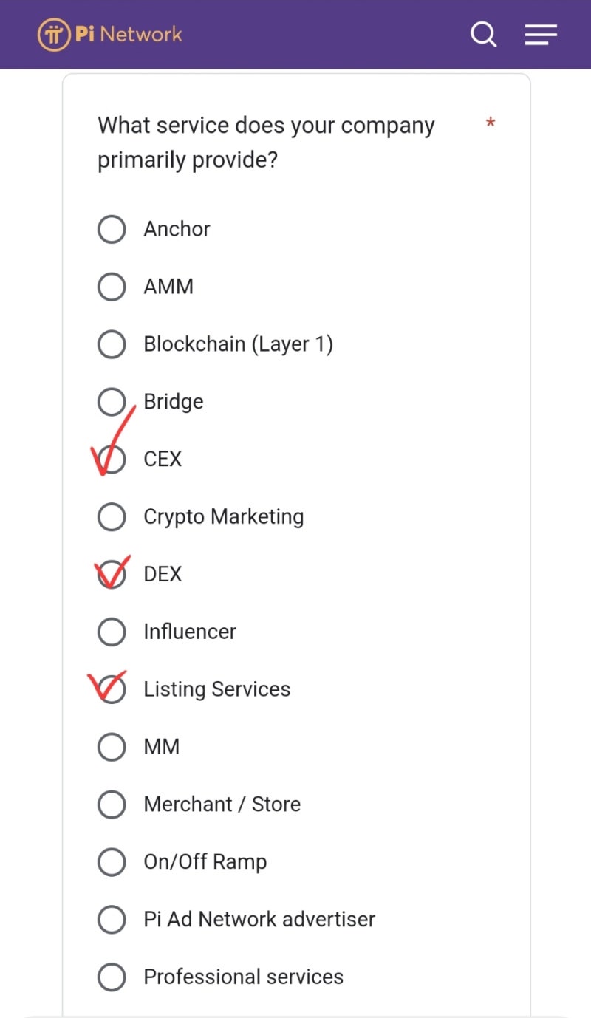Pick the Influencer radio option
Viewport: 591px width, 1018px height.
click(x=112, y=632)
